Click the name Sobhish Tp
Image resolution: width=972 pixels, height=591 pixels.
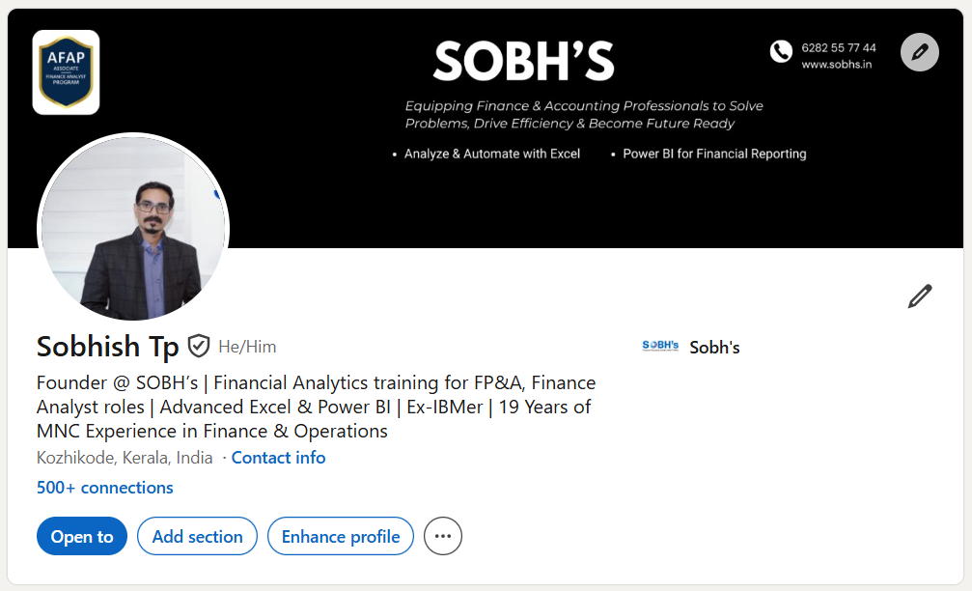[x=107, y=346]
